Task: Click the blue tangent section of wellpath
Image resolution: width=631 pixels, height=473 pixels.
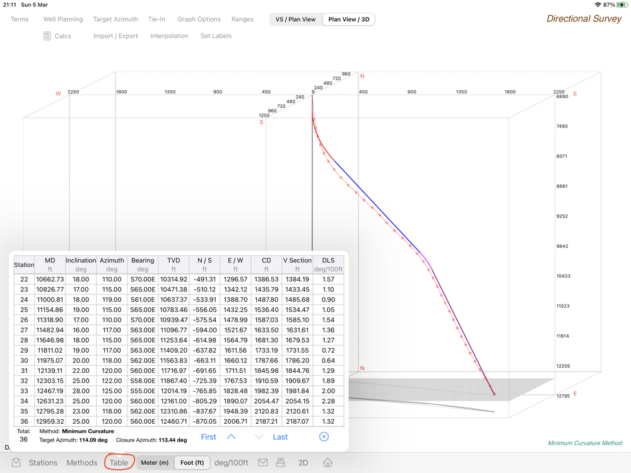Action: [x=377, y=207]
